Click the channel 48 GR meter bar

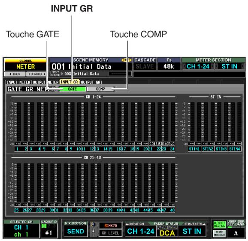173,183
